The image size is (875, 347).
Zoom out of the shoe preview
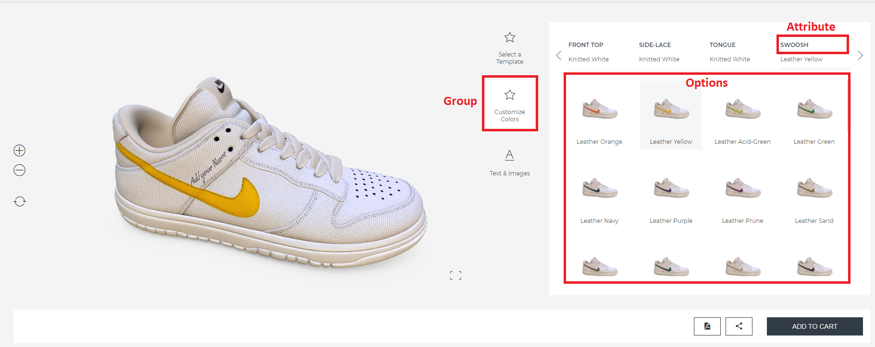(19, 170)
